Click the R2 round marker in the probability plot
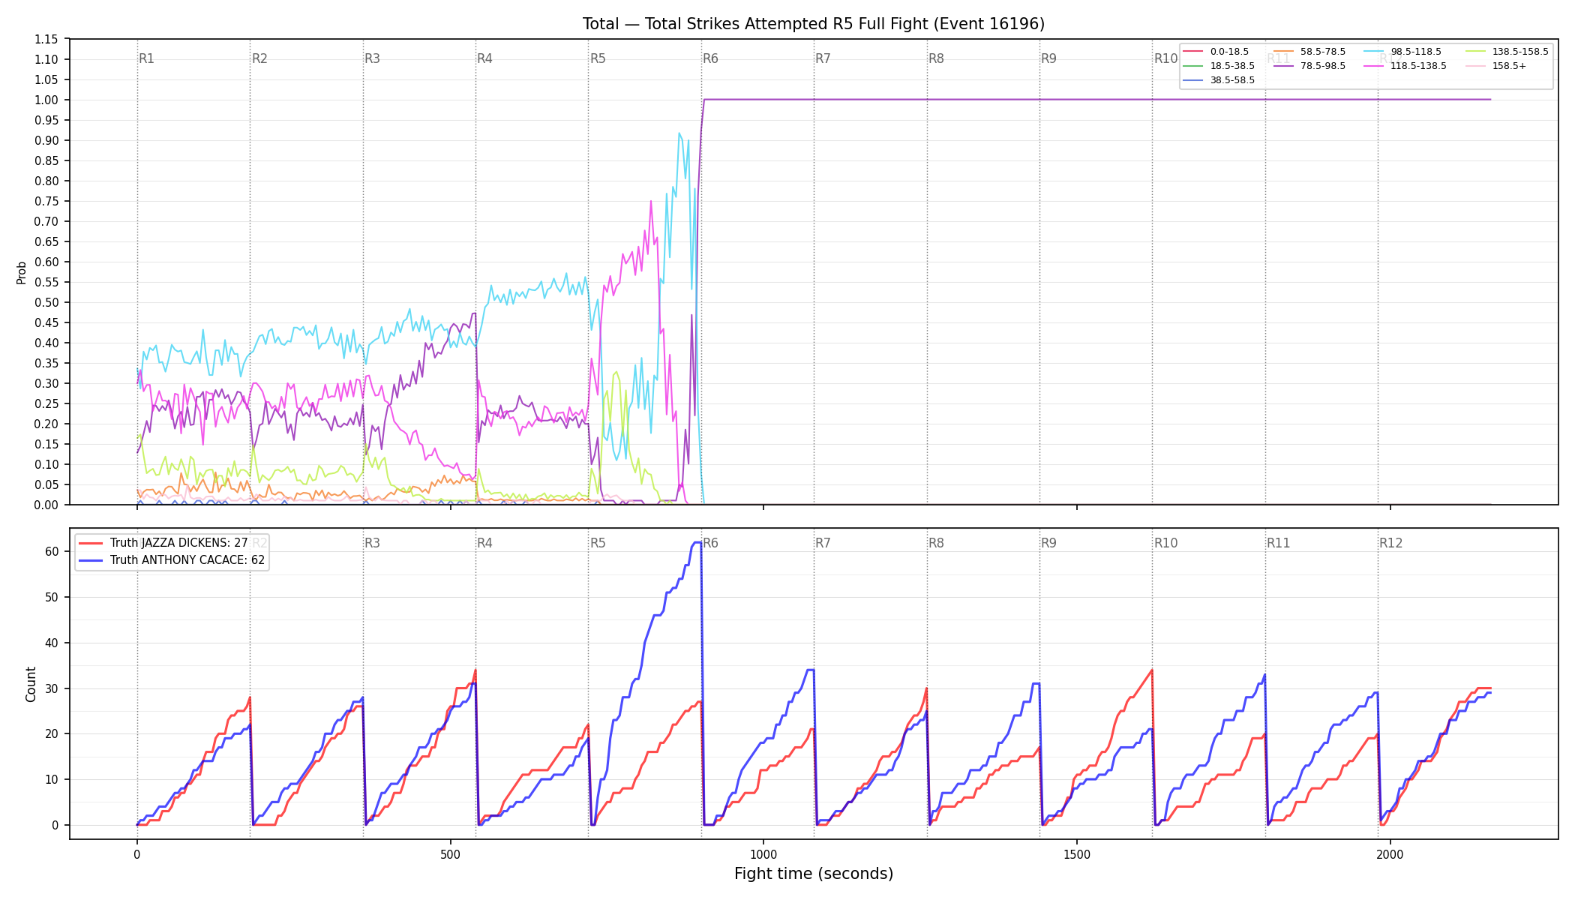The width and height of the screenshot is (1575, 900). point(259,58)
